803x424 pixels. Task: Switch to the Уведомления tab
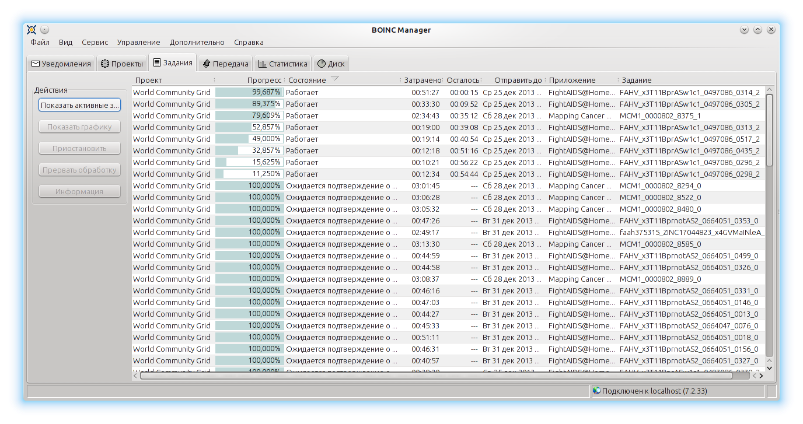pos(61,64)
